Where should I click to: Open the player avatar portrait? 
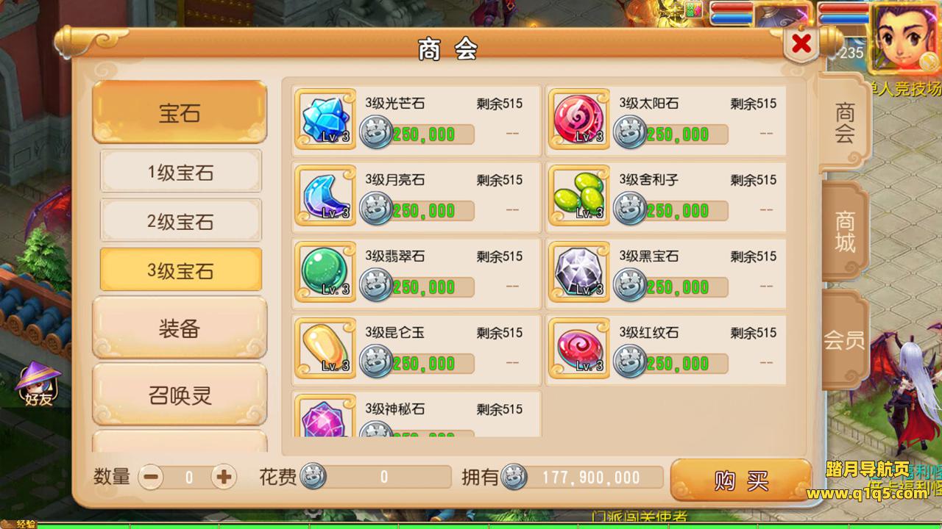(x=904, y=37)
